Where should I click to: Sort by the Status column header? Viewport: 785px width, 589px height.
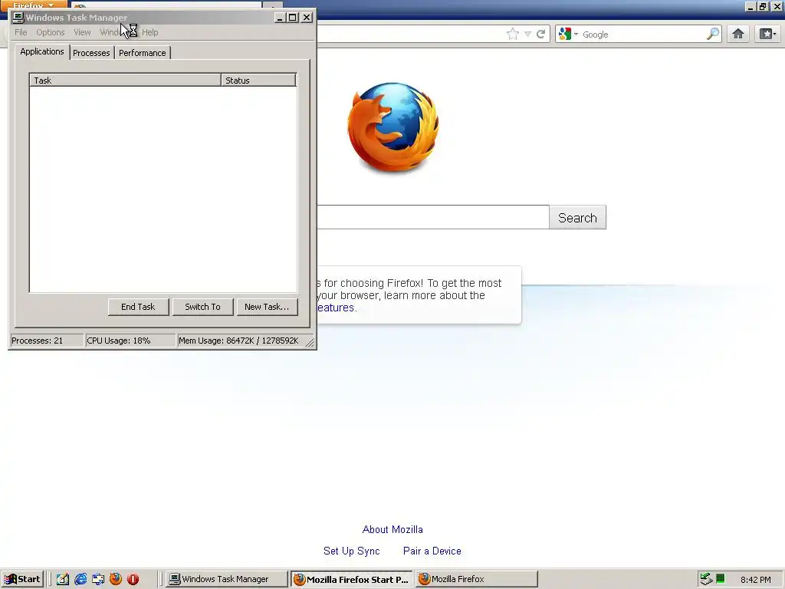(x=258, y=80)
